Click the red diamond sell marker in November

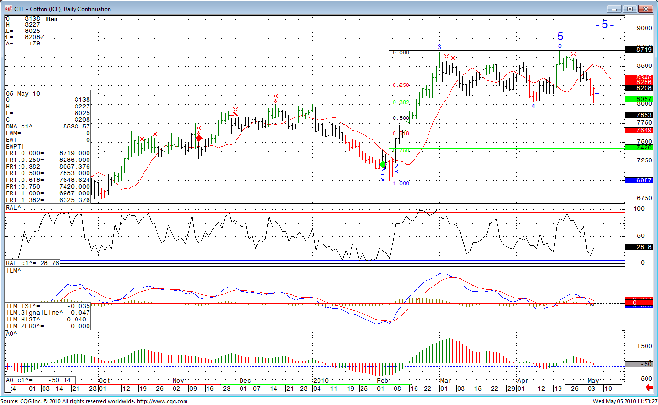[199, 138]
